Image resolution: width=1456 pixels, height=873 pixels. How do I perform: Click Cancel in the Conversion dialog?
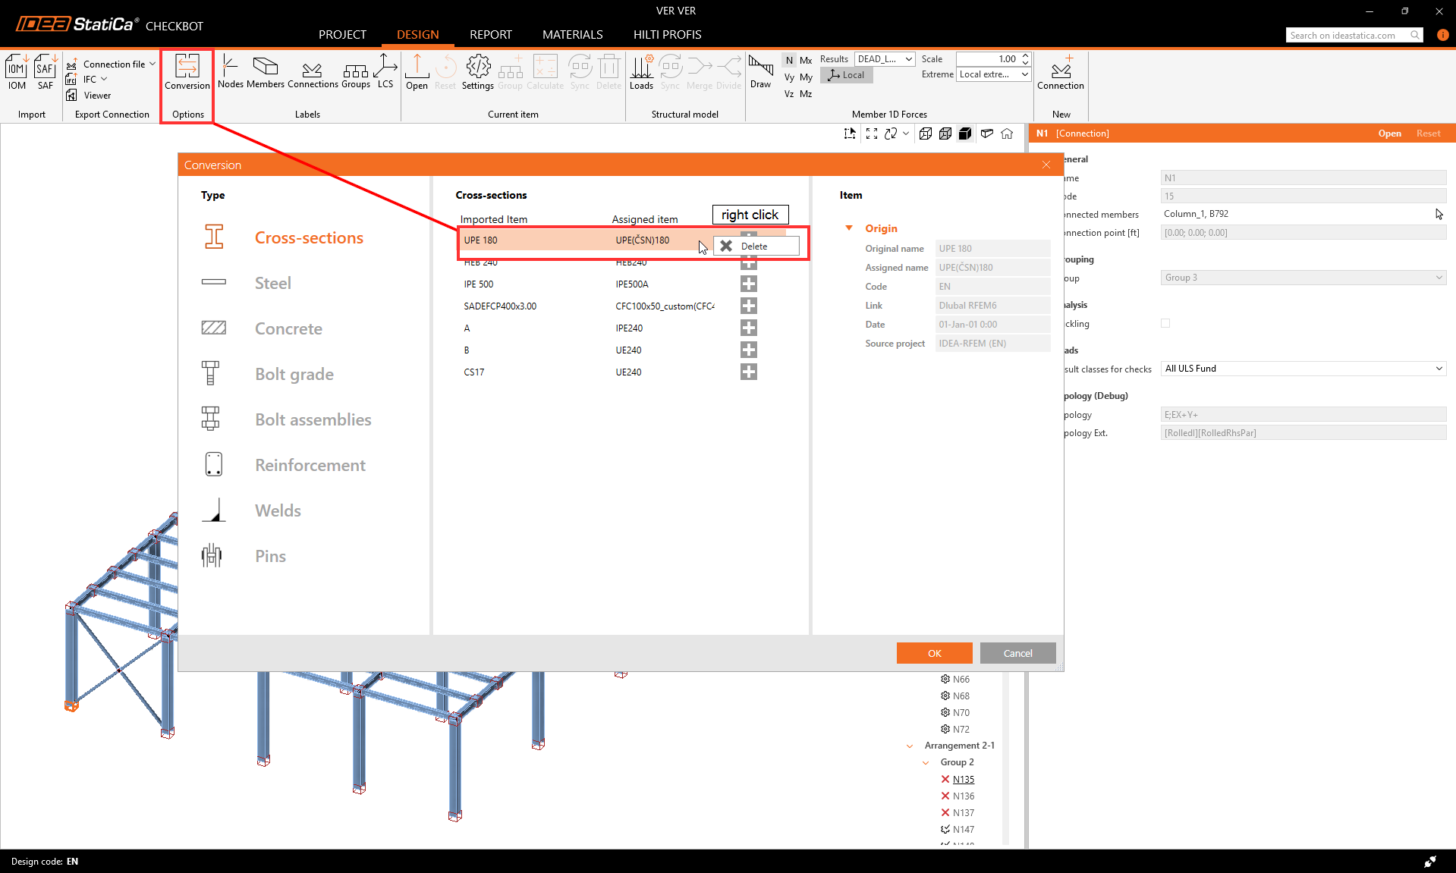[1017, 653]
